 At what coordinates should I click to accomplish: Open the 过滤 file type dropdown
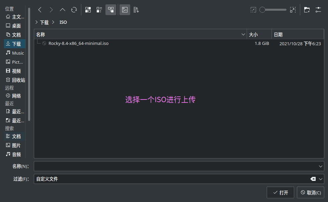coord(321,179)
